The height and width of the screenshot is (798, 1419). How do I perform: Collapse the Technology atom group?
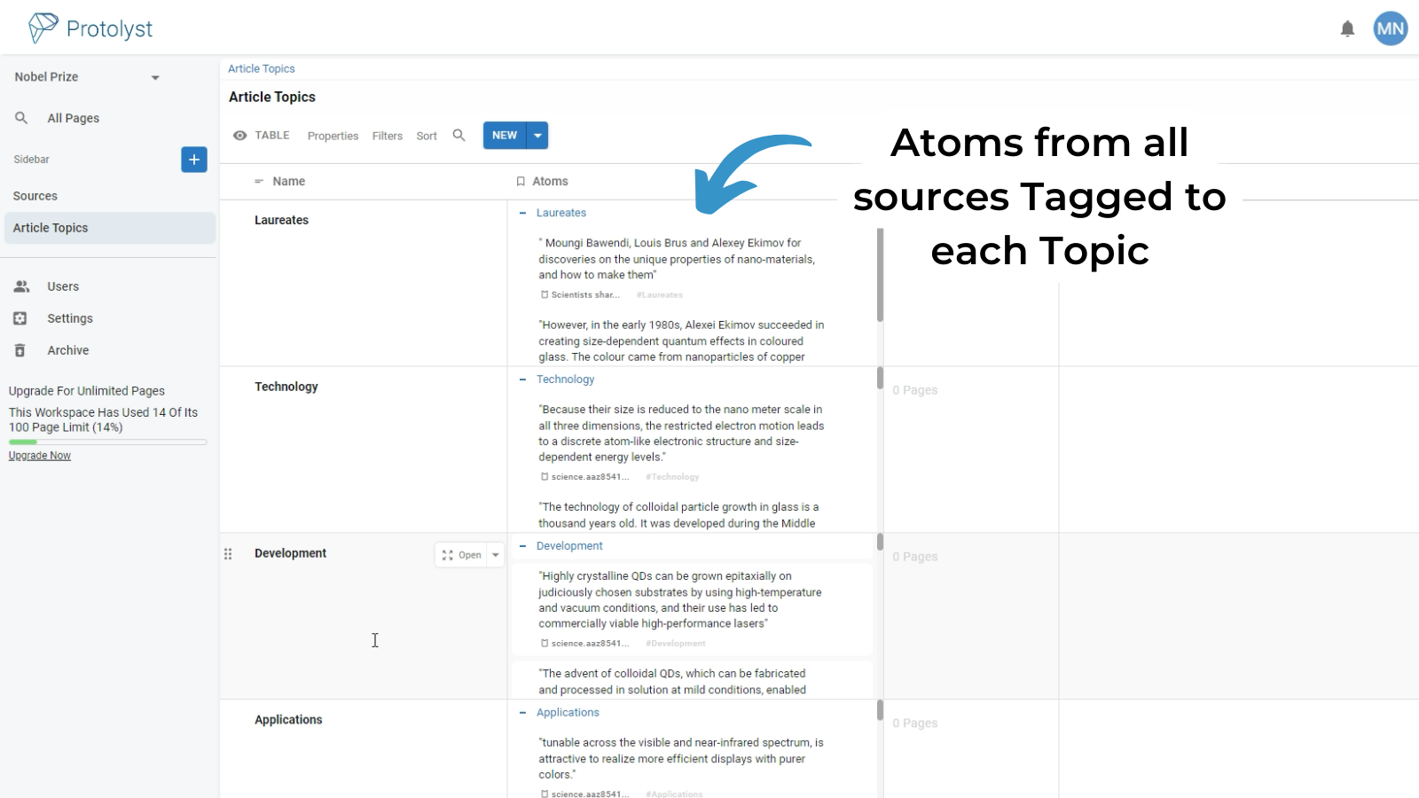(x=522, y=379)
